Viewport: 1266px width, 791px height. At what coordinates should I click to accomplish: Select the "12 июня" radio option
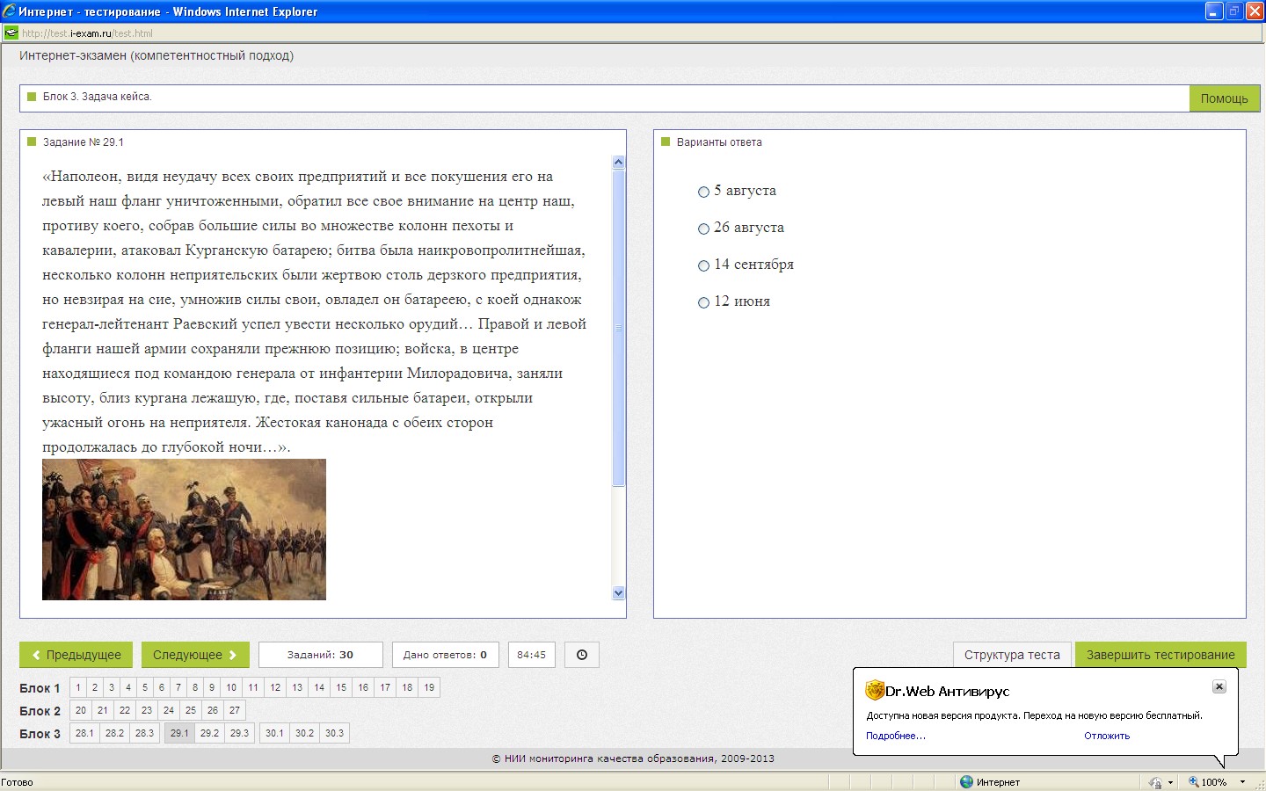coord(703,302)
